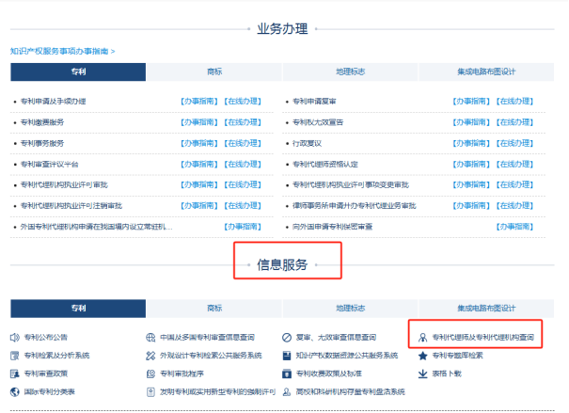Click the 国际专利分类表 globe icon
Image resolution: width=569 pixels, height=413 pixels.
click(x=15, y=391)
